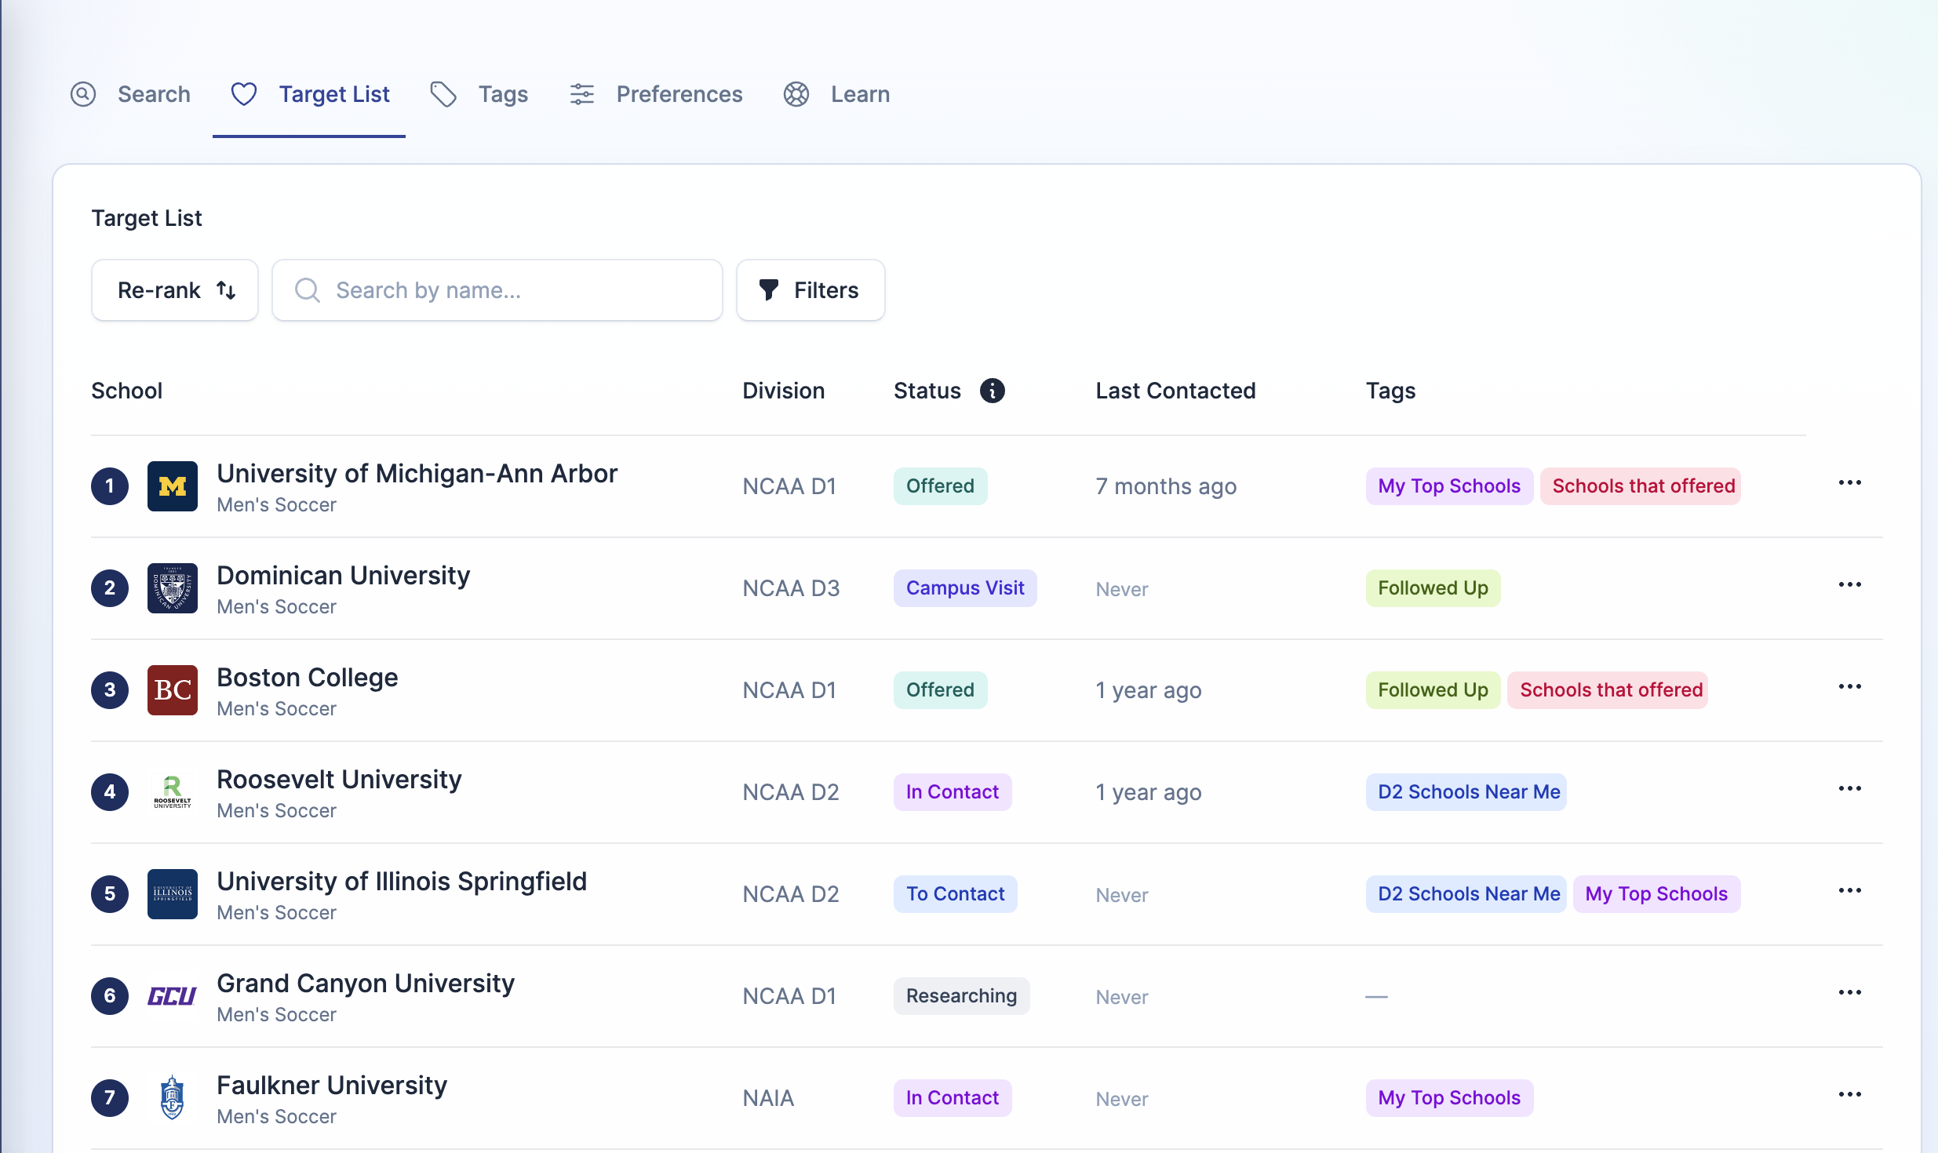Open Roosevelt University school page

coord(339,780)
